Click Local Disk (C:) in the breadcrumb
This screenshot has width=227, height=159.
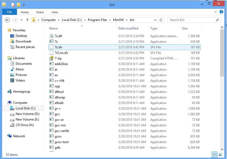pos(72,20)
